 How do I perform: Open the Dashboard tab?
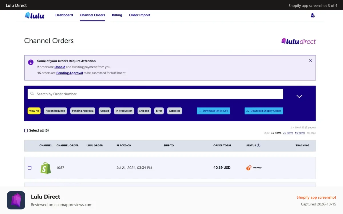point(64,15)
